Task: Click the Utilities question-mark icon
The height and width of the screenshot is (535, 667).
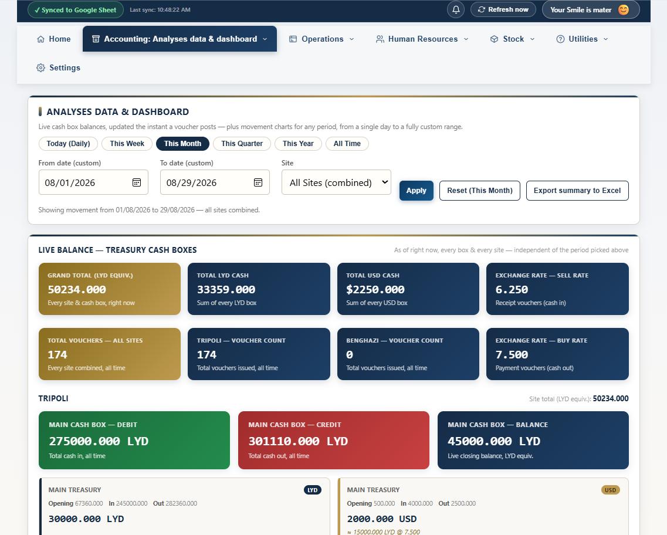Action: click(560, 39)
